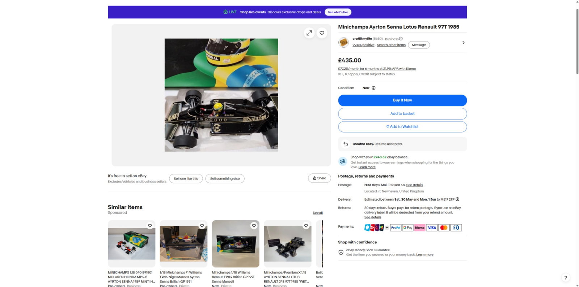Screen dimensions: 579x287
Task: Show delivery estimate info icon
Action: pyautogui.click(x=457, y=199)
